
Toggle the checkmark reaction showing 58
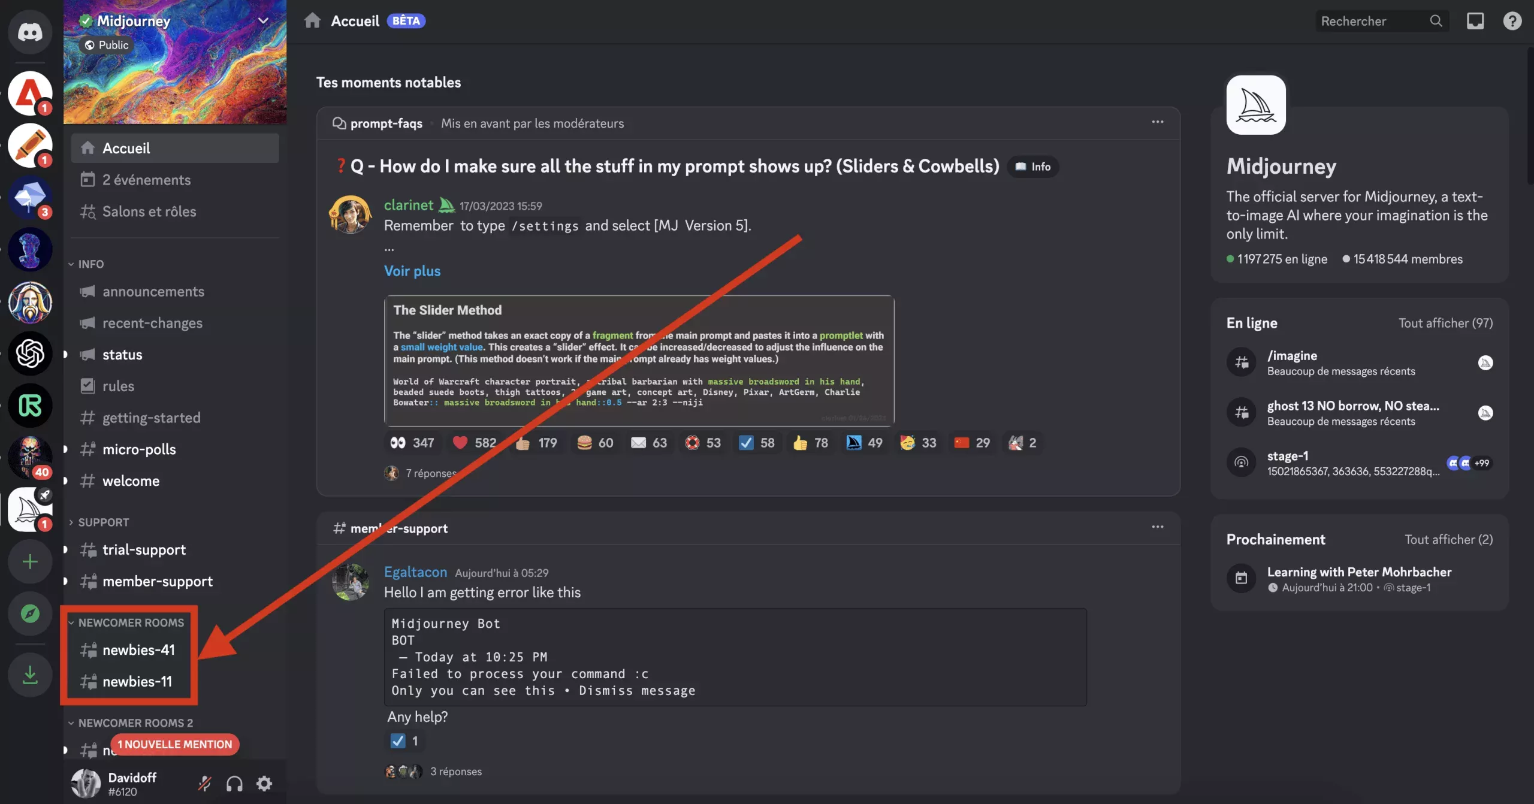point(757,443)
